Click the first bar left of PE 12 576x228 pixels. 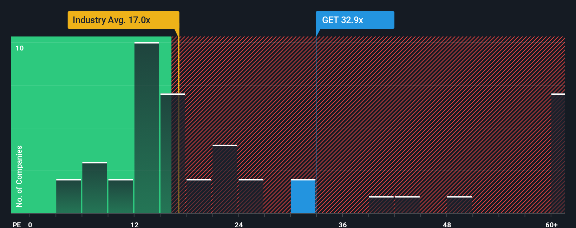(x=121, y=196)
